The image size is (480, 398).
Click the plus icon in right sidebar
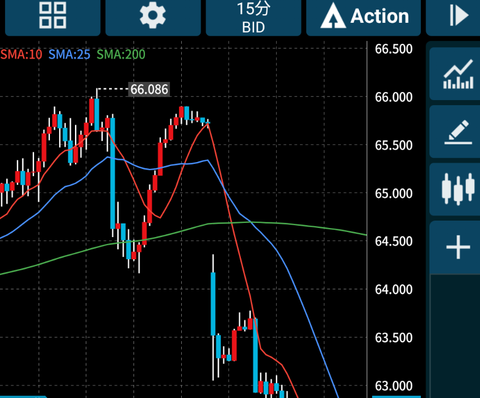(x=458, y=248)
